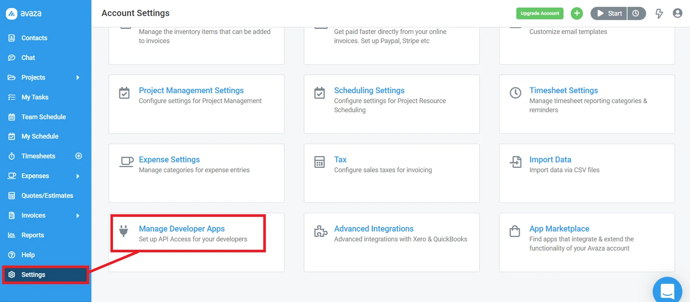Open Team Schedule page
Image resolution: width=690 pixels, height=302 pixels.
pos(44,117)
